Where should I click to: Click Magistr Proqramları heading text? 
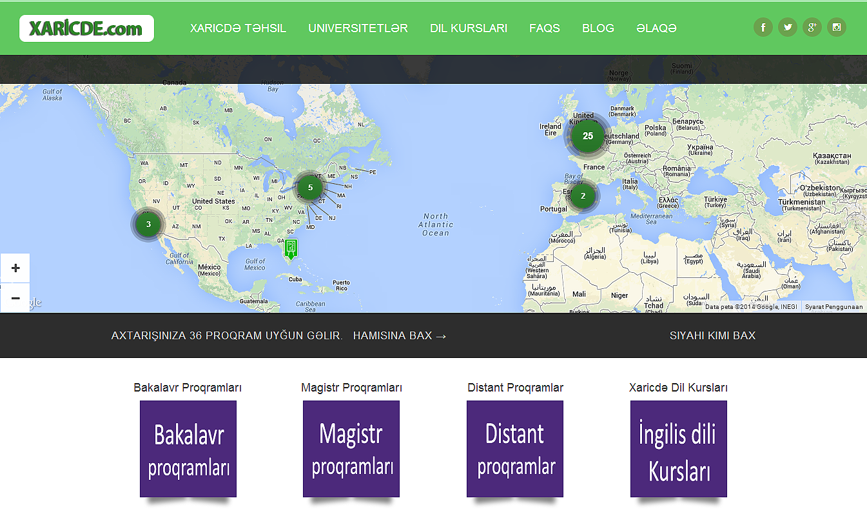[x=351, y=388]
